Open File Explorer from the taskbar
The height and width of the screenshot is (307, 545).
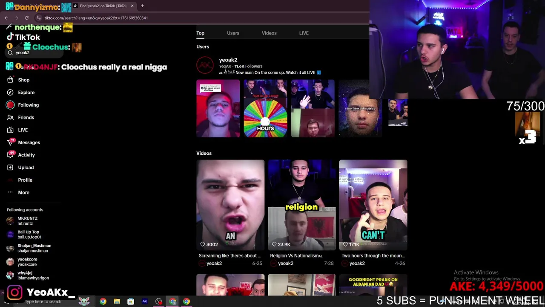117,301
